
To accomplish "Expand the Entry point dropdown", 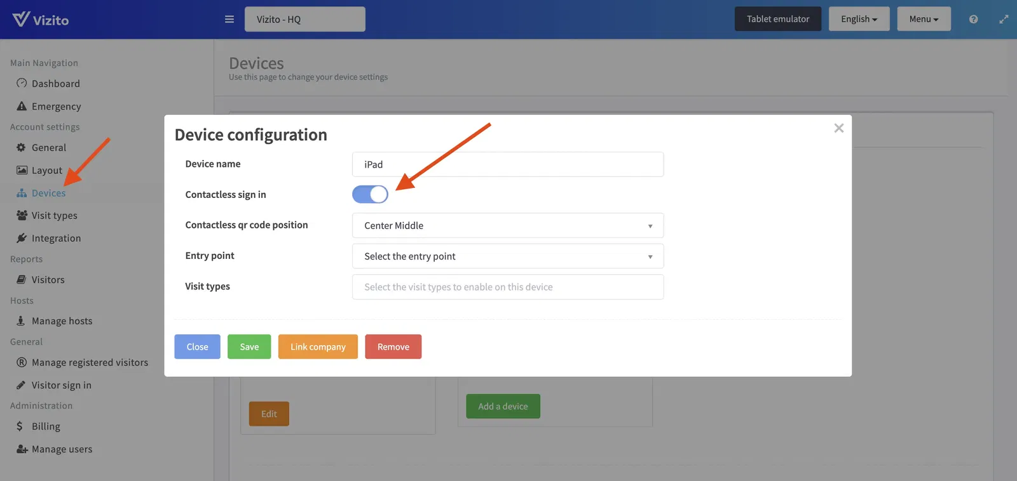I will [x=507, y=256].
